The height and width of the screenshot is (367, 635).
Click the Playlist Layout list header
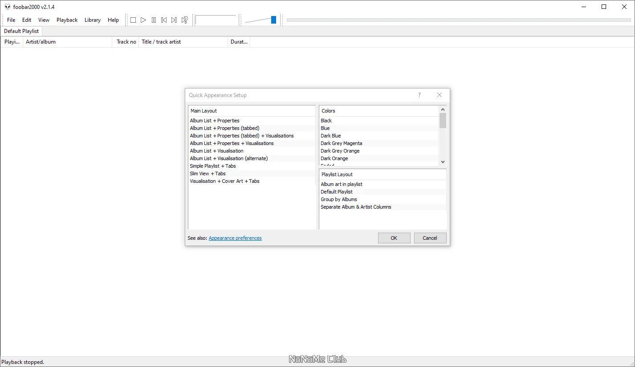tap(383, 174)
